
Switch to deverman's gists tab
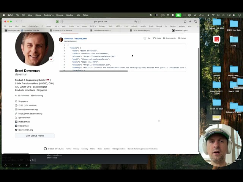coord(180,30)
